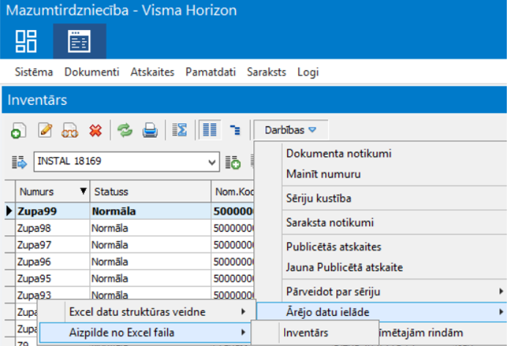Open the Sistēma menu

tap(34, 72)
